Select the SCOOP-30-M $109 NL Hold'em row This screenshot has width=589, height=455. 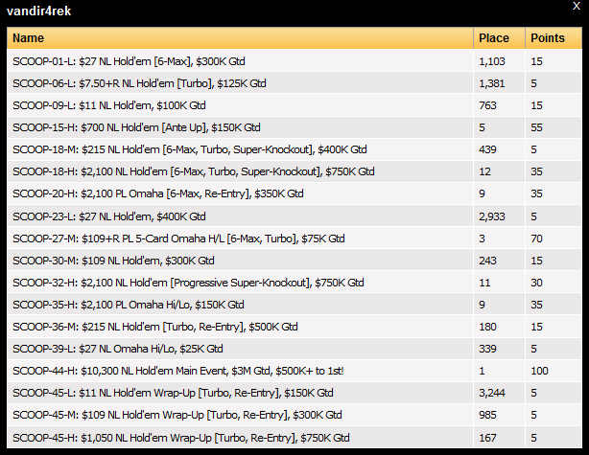tap(294, 261)
